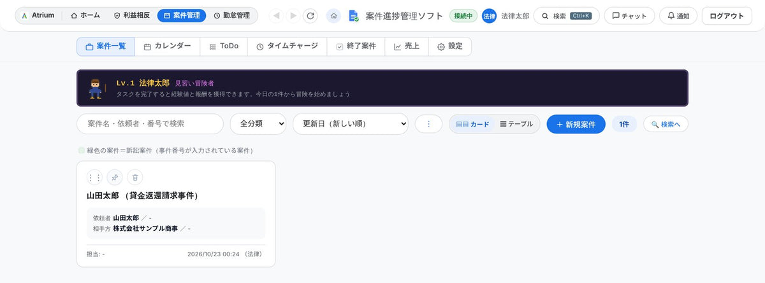This screenshot has height=283, width=765.
Task: Open the ホーム tab
Action: tap(85, 15)
